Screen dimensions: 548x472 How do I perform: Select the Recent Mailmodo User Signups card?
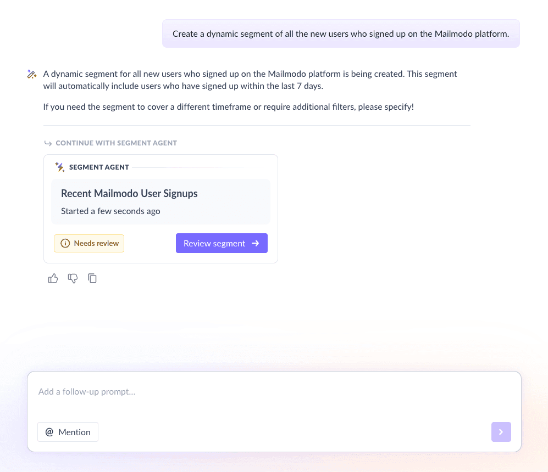tap(160, 201)
